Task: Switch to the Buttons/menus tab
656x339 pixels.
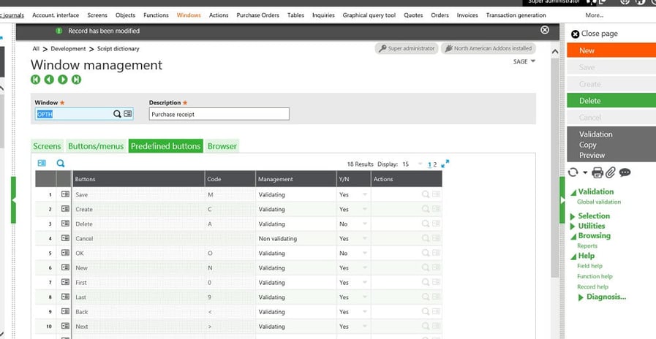Action: click(96, 146)
